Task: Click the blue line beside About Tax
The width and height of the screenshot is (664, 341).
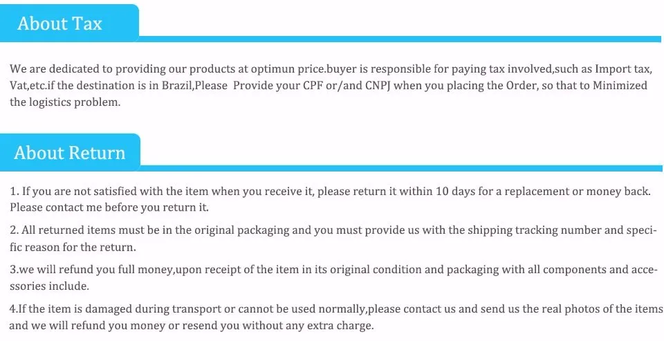Action: (x=400, y=39)
